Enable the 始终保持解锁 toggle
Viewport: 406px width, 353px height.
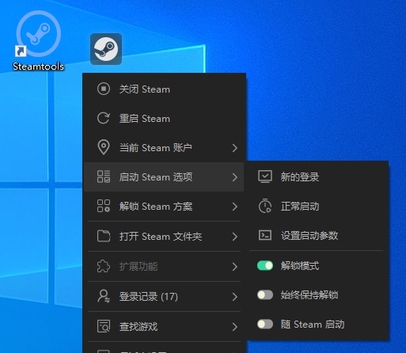pyautogui.click(x=265, y=294)
